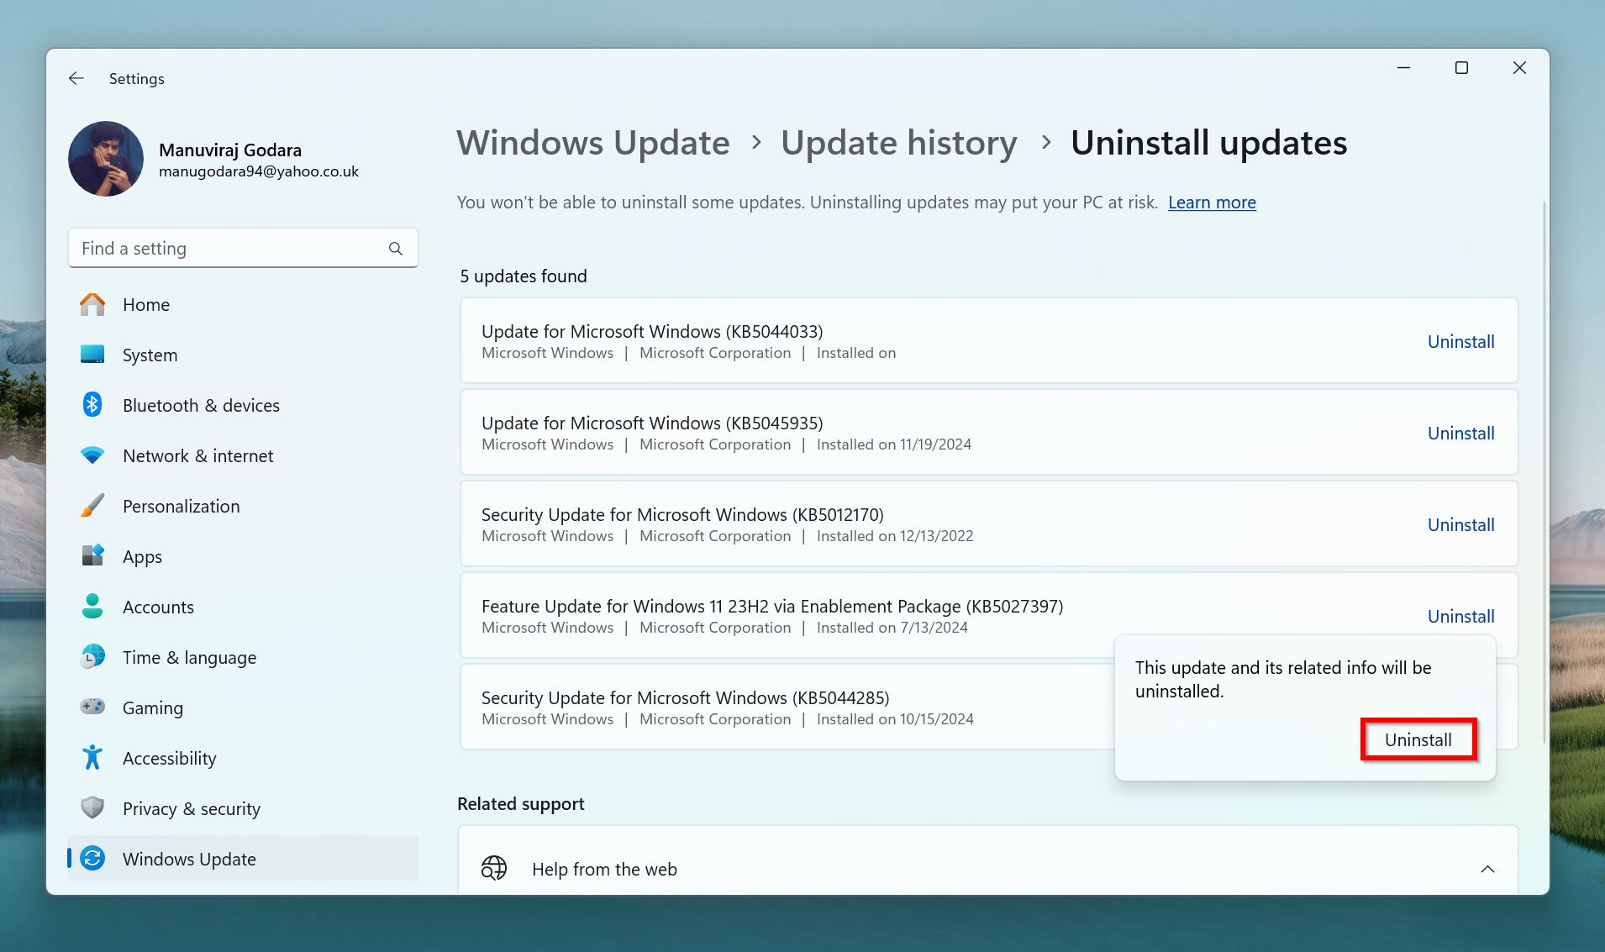The image size is (1605, 952).
Task: Click the KB5044285 security update title
Action: click(686, 697)
